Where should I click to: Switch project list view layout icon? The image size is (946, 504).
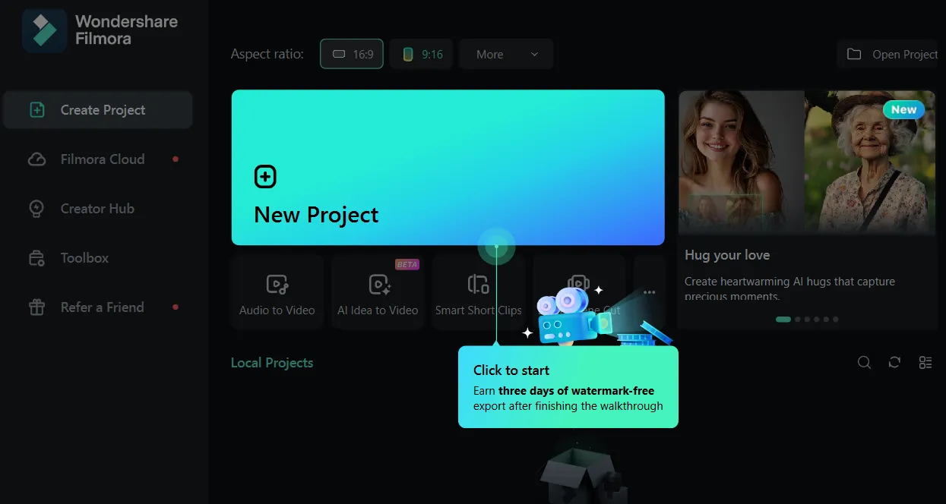925,363
